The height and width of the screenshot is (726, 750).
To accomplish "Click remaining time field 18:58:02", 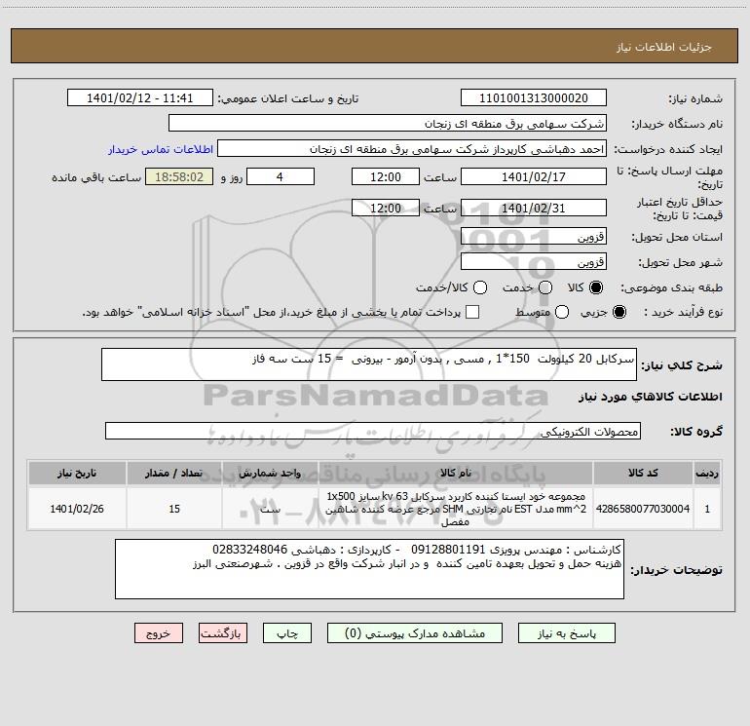I will [179, 176].
